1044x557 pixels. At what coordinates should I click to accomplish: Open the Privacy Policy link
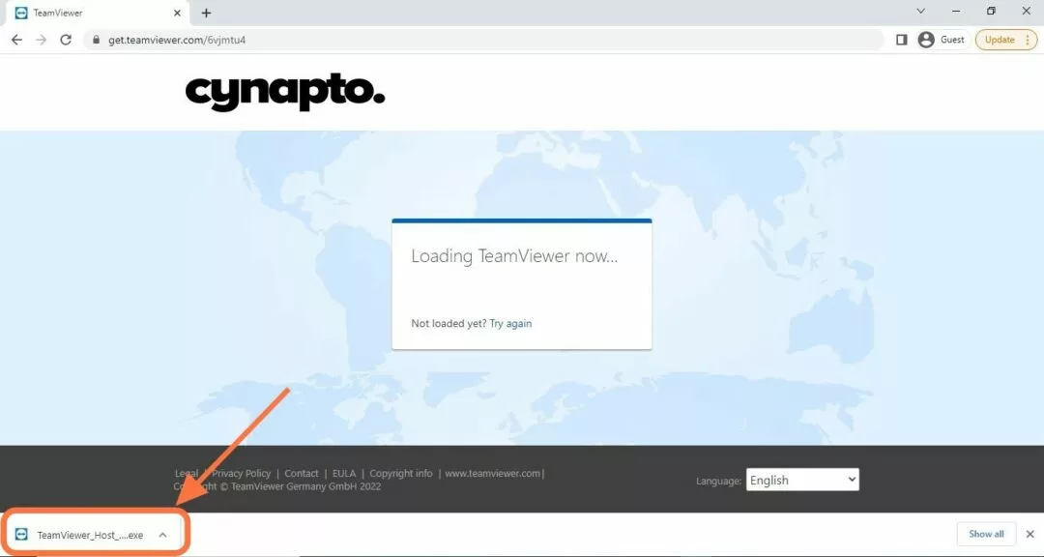tap(241, 473)
